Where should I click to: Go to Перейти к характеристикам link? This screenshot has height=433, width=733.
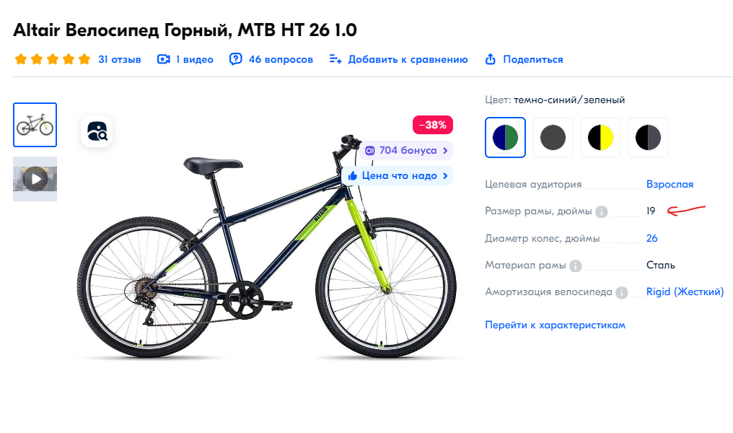[555, 325]
